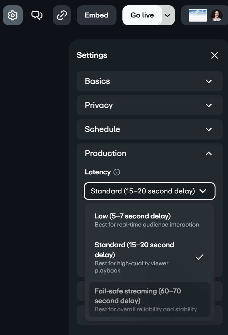The width and height of the screenshot is (228, 335).
Task: Click the Settings panel heading
Action: [x=92, y=55]
